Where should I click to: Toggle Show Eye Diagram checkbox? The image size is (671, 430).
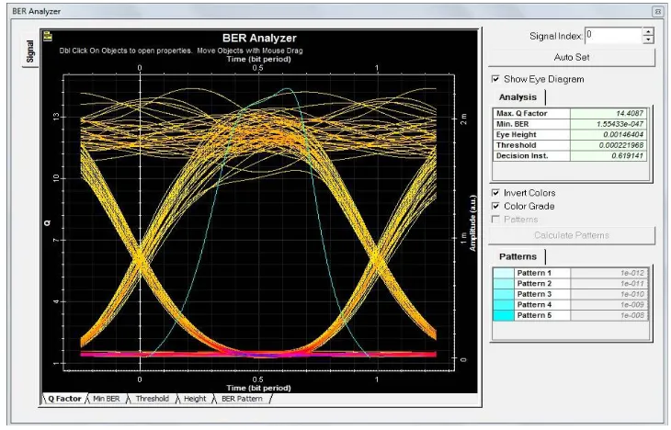click(495, 79)
